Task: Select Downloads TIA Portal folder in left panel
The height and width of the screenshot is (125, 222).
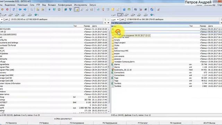Action: click(8, 45)
